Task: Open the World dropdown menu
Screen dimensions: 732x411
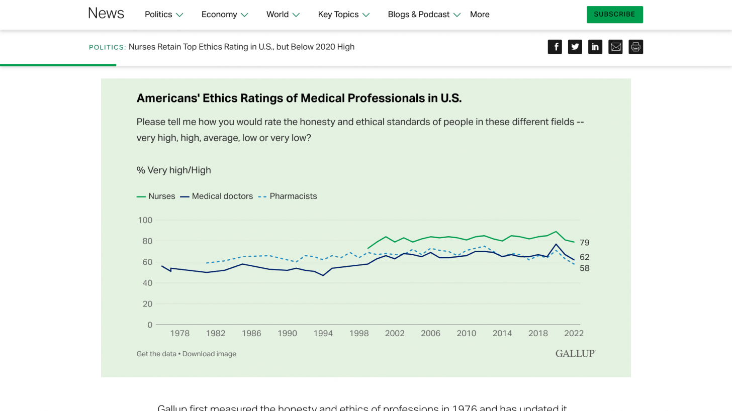Action: [283, 15]
